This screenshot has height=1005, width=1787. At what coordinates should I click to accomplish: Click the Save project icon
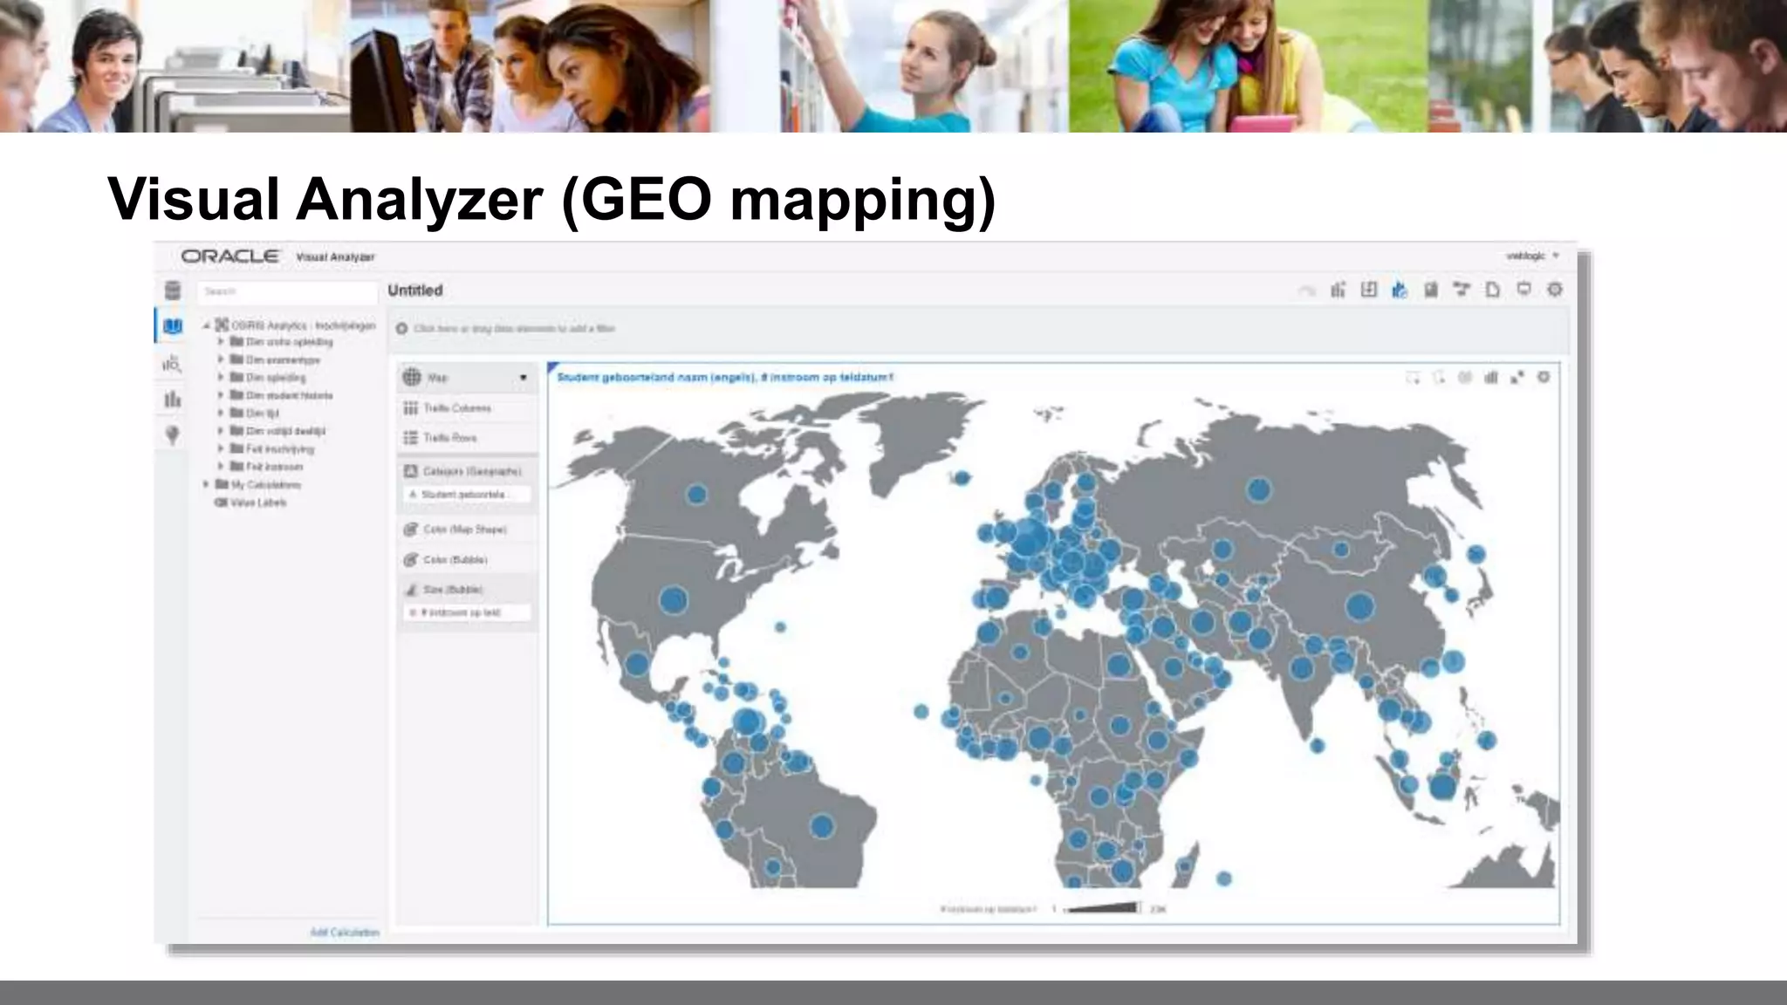(x=1431, y=290)
